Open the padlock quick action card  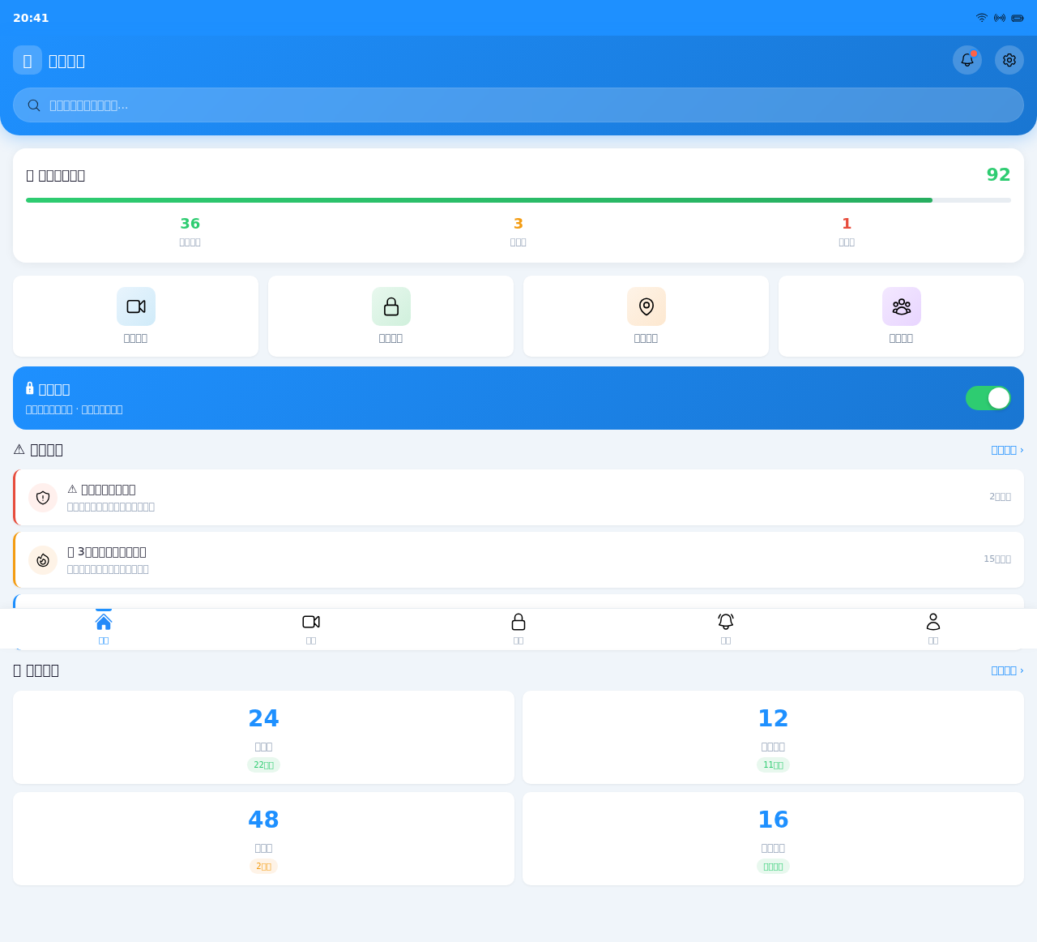point(390,316)
